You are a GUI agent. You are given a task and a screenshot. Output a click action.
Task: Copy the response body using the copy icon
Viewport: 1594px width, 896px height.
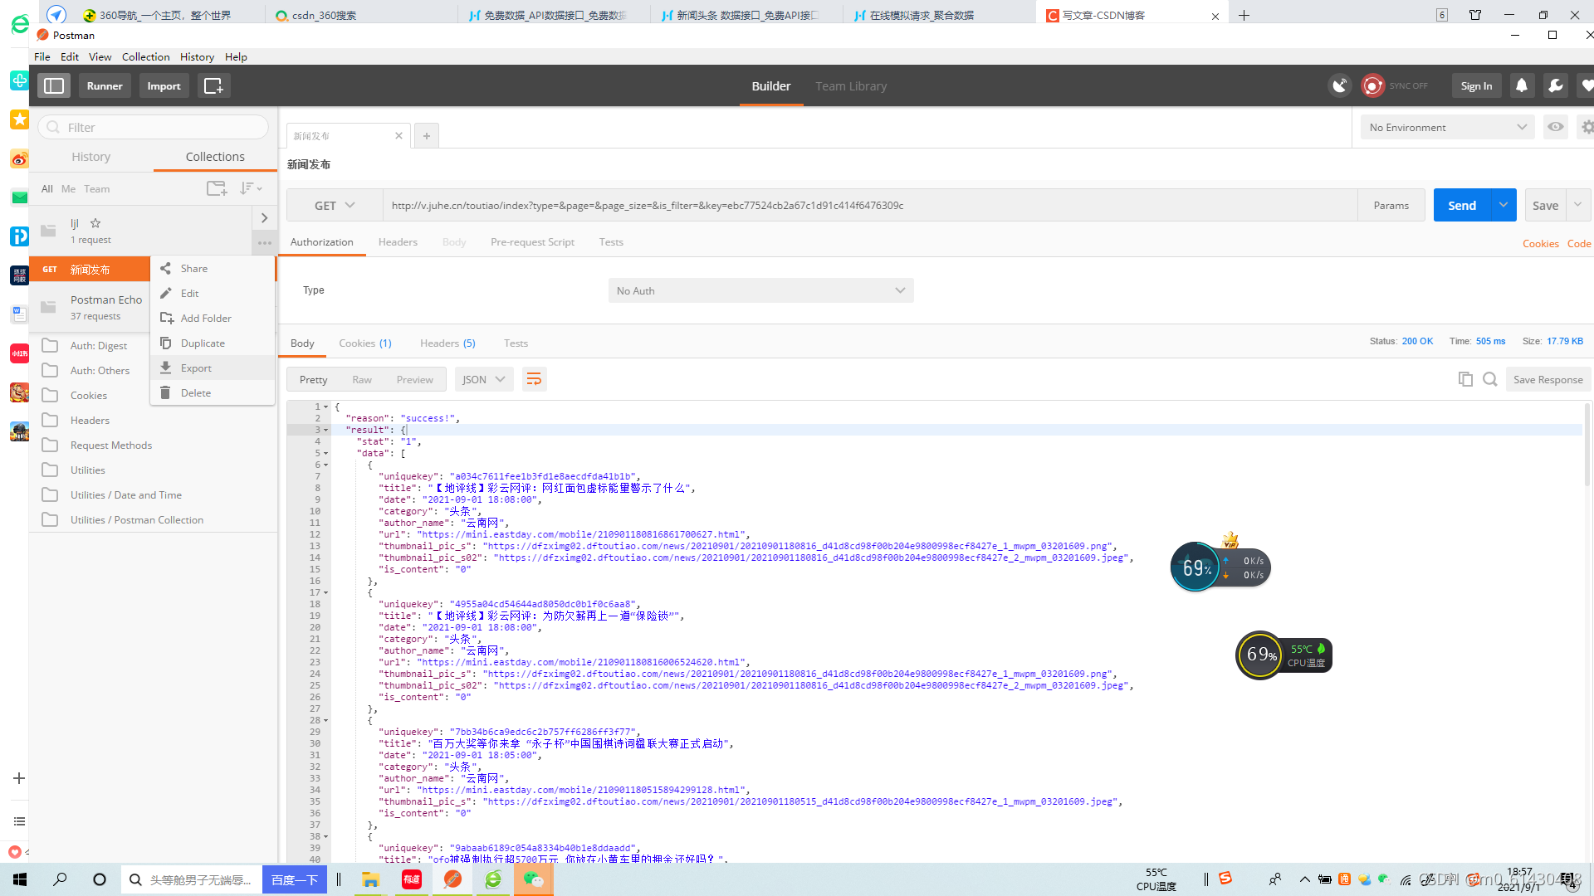[x=1465, y=378]
